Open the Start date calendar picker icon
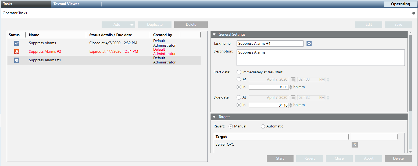 (x=293, y=80)
